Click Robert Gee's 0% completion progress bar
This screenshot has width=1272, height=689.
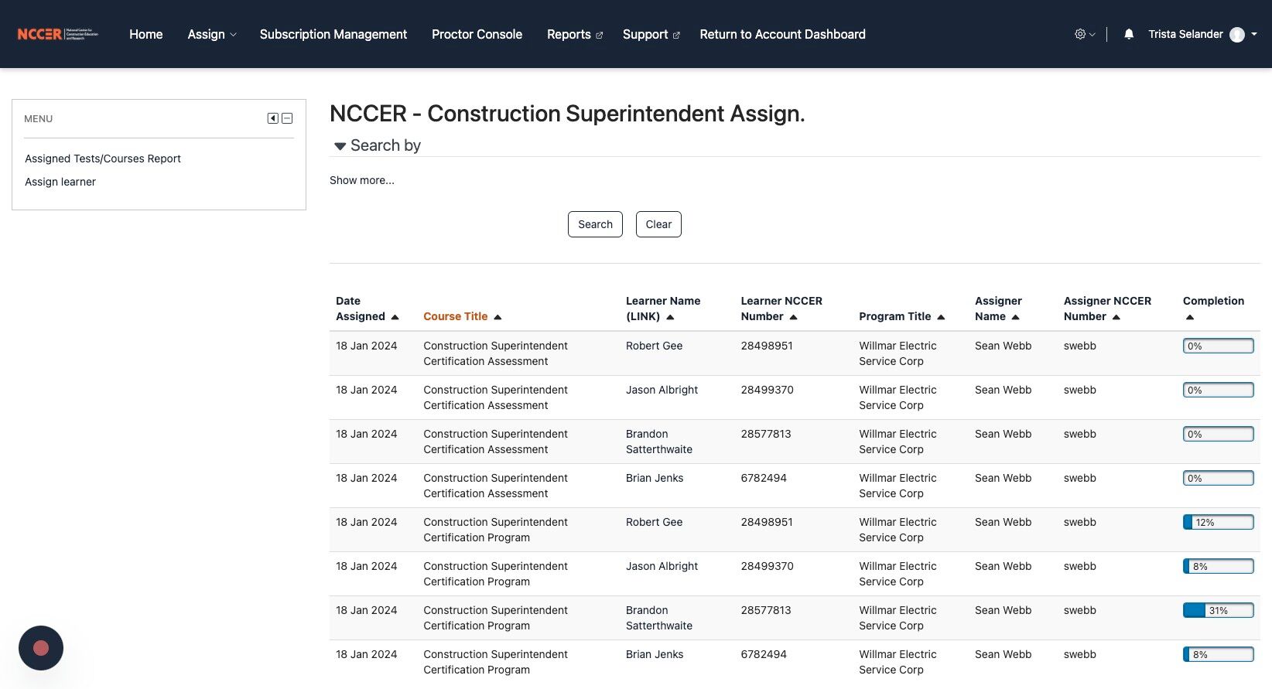1219,346
